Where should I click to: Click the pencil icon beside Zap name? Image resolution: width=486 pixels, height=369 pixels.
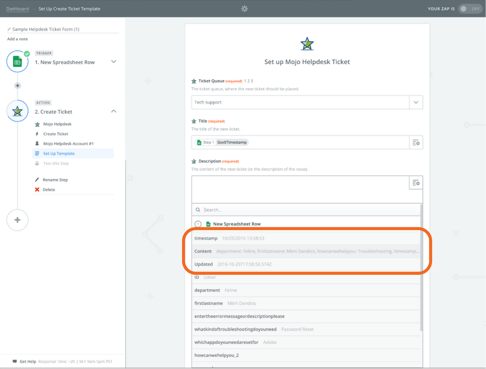point(9,30)
